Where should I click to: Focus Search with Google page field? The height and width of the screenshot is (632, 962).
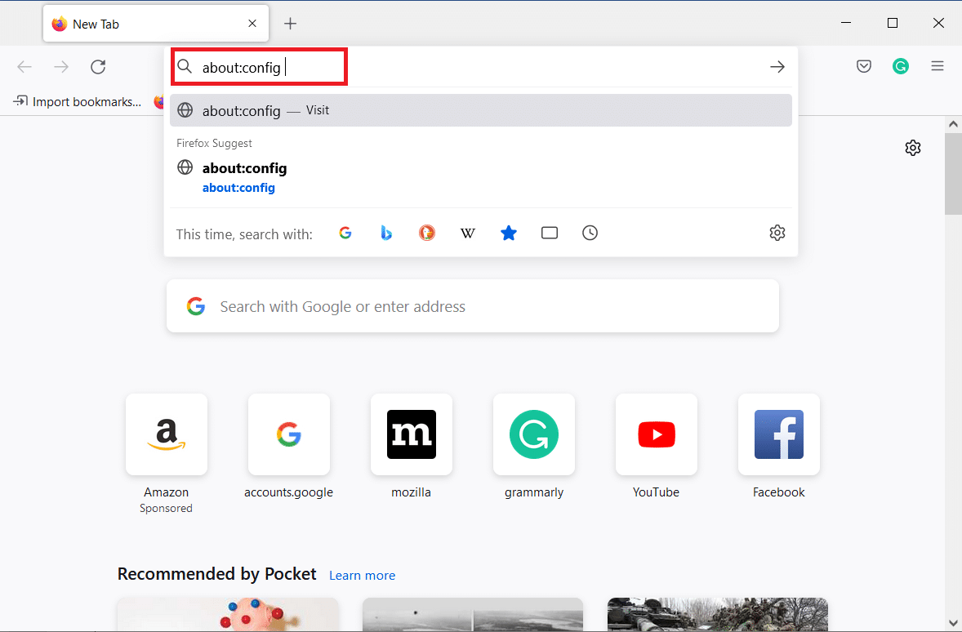click(473, 306)
